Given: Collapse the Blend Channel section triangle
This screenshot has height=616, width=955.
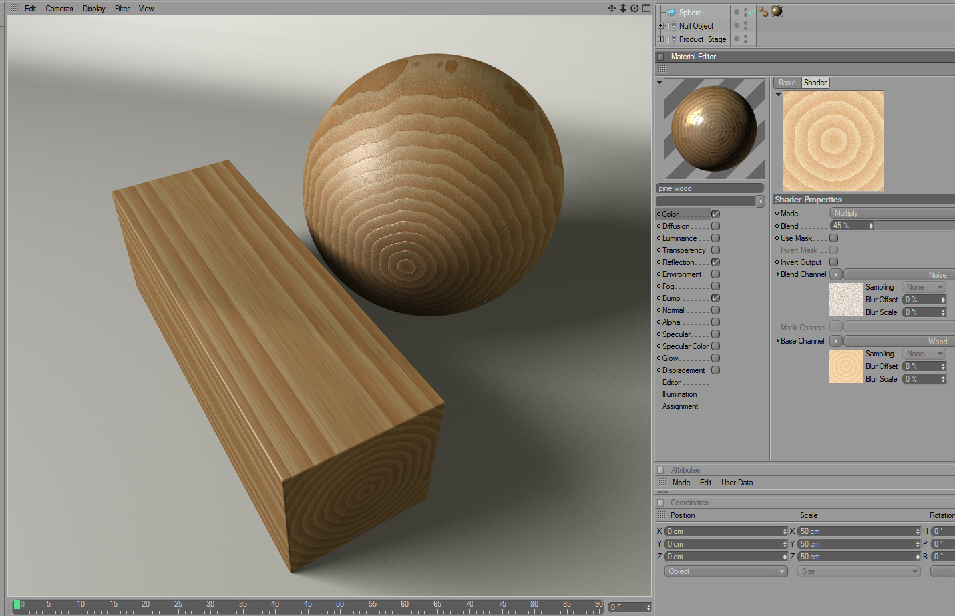Looking at the screenshot, I should [x=778, y=274].
